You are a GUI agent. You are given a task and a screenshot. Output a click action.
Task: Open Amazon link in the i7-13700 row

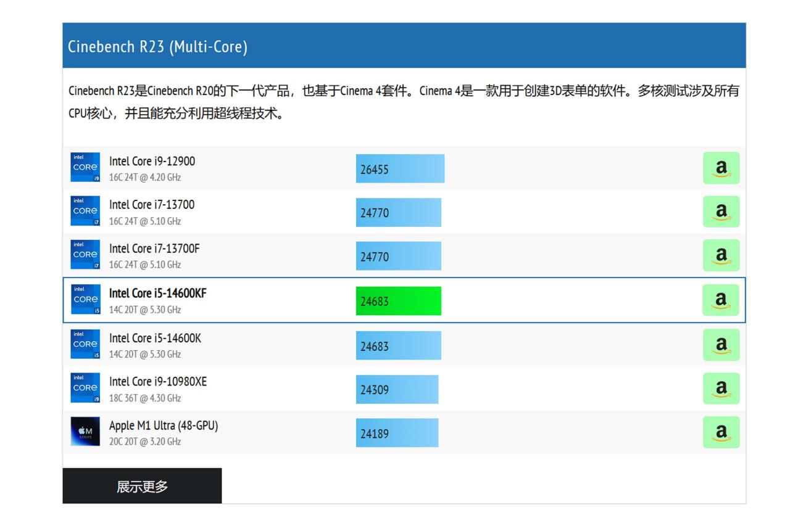point(721,212)
